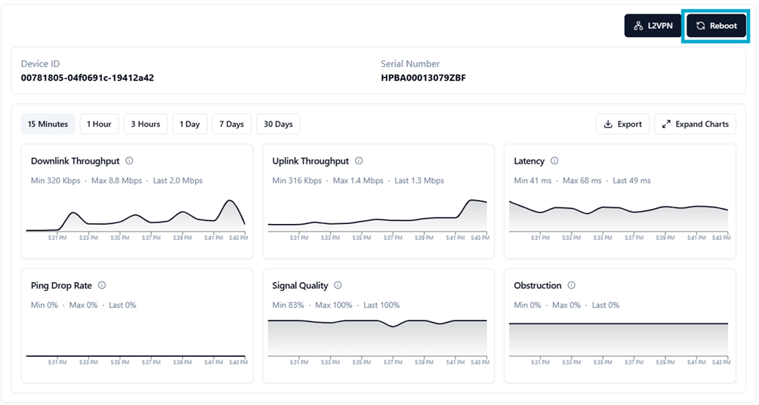Screen dimensions: 759x405
Task: Open the L2VPN button
Action: tap(653, 26)
